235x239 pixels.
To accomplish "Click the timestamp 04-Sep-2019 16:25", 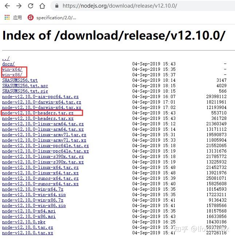I will point(154,222).
